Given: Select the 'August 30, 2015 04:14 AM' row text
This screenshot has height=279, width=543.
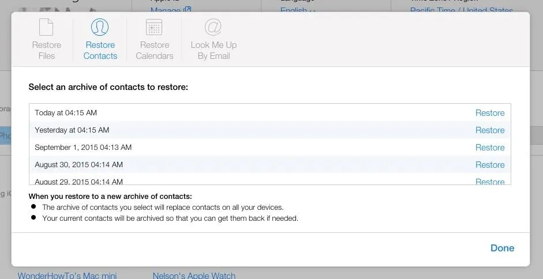Looking at the screenshot, I should [x=78, y=165].
